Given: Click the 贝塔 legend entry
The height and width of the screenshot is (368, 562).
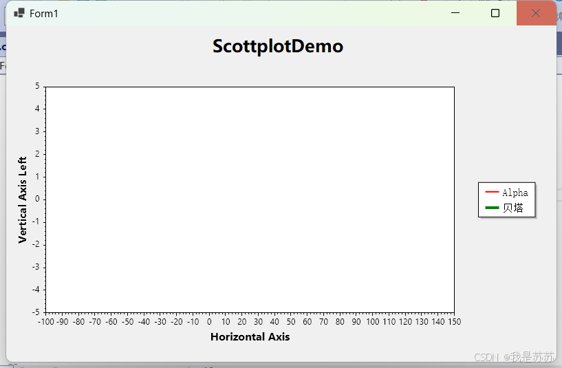Looking at the screenshot, I should tap(504, 208).
